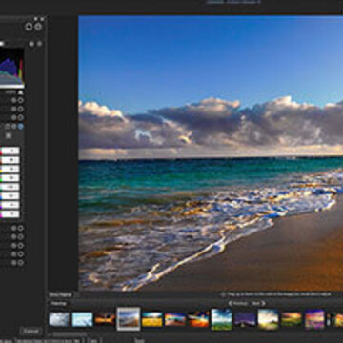343x343 pixels.
Task: Click the red color value field
Action: [x=10, y=151]
